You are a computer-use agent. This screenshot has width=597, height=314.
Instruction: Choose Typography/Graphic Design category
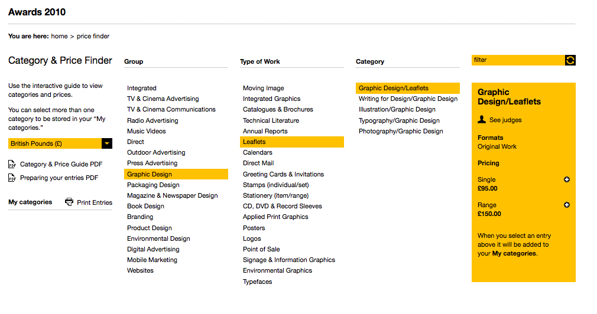(x=399, y=120)
